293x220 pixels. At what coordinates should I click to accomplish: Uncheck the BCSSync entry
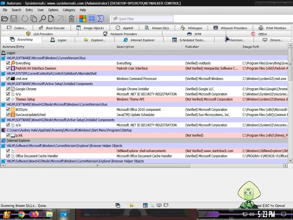(8, 109)
